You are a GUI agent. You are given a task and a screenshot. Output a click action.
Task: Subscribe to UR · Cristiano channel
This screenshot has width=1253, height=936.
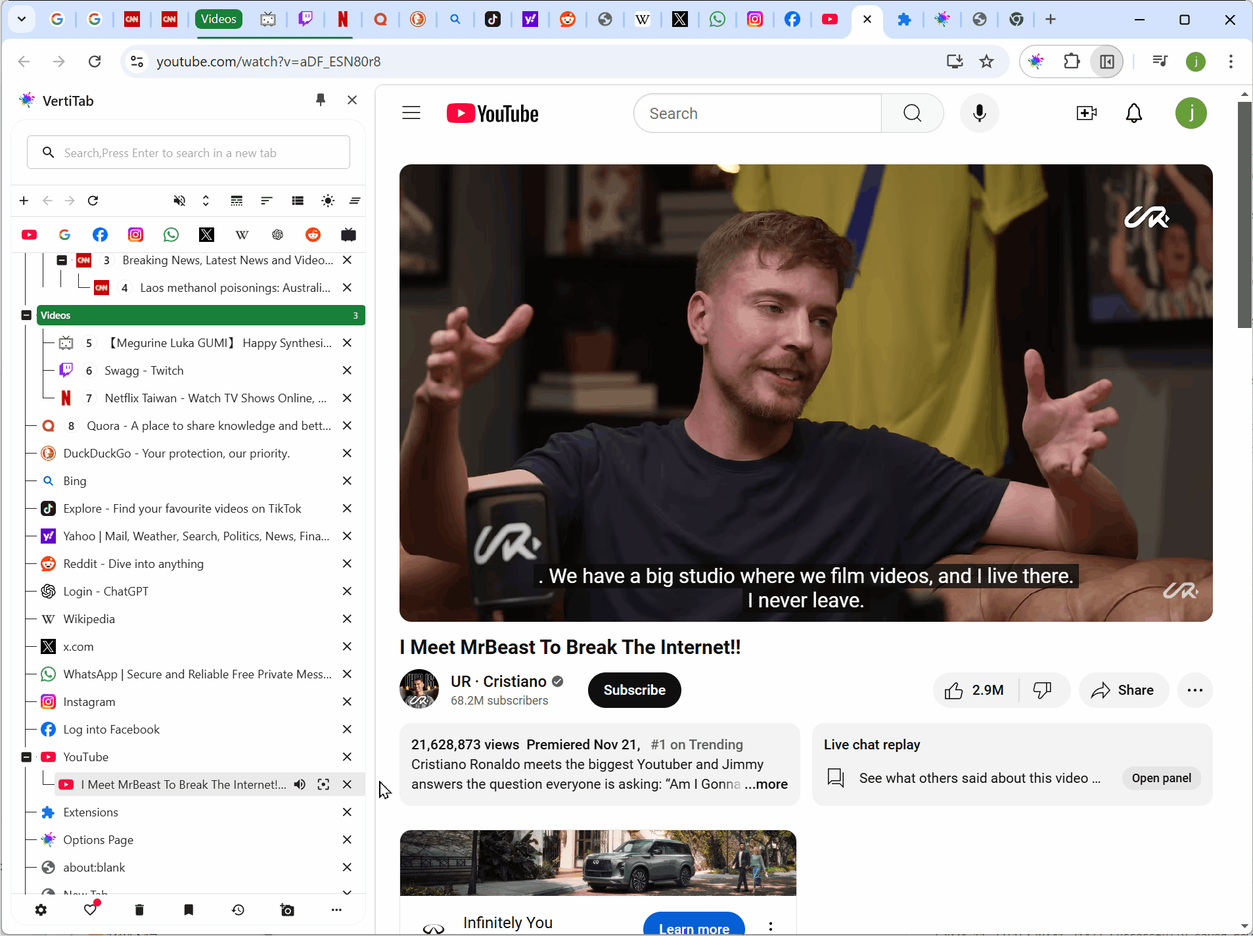[x=634, y=690]
